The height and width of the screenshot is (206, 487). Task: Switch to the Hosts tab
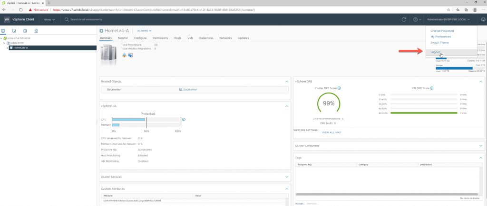178,38
